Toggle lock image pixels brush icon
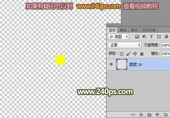 click(128, 53)
